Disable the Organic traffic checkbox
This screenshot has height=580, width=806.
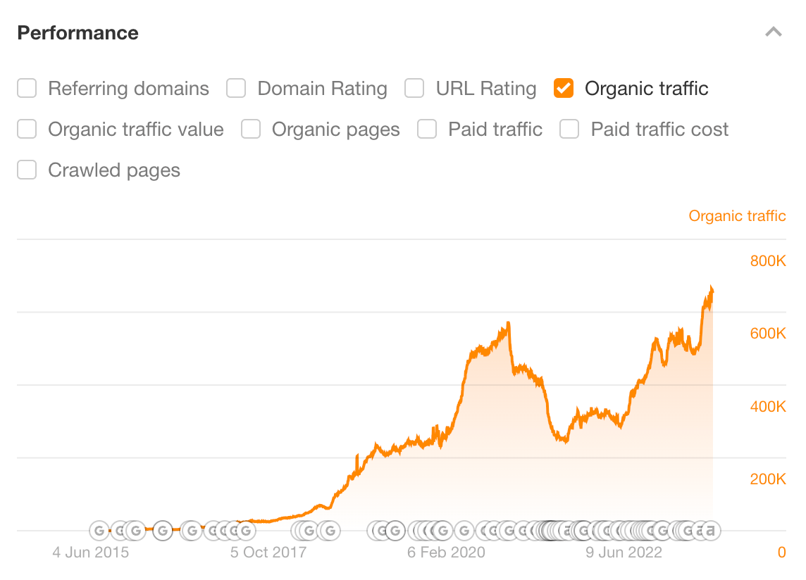click(x=562, y=89)
